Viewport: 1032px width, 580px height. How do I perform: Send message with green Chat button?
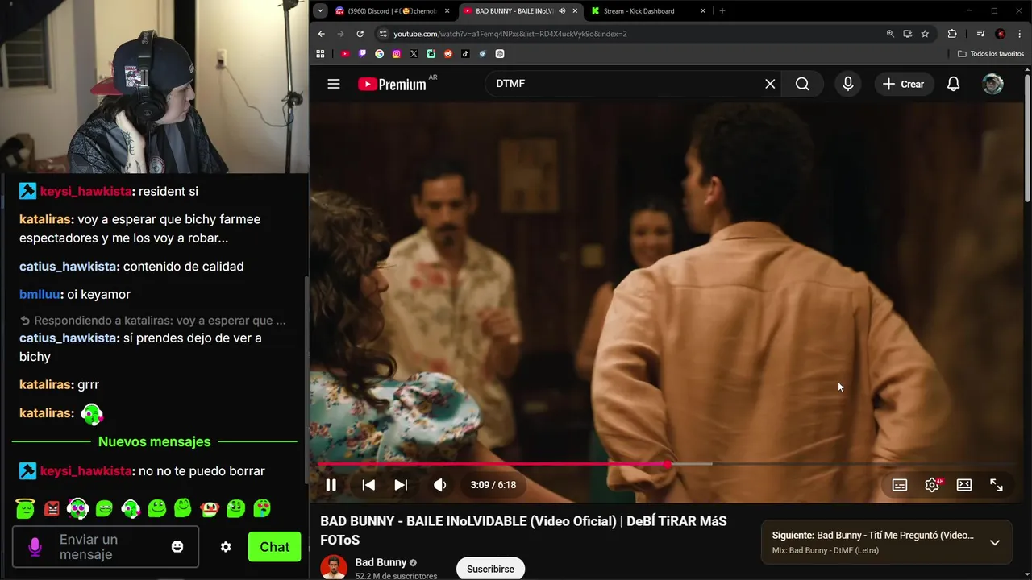[x=274, y=547]
